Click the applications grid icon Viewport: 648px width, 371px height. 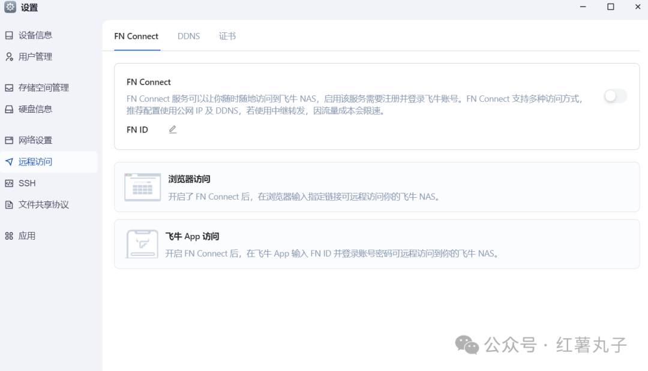pyautogui.click(x=9, y=236)
